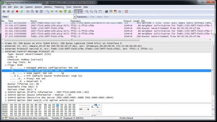Save this capture file icon
217x122 pixels.
click(32, 12)
